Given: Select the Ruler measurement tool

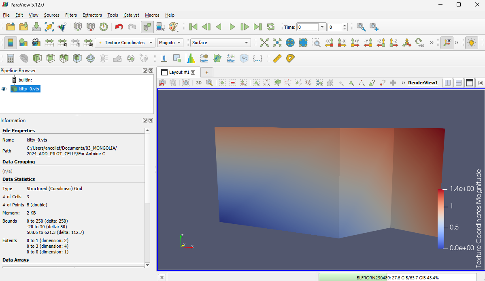Looking at the screenshot, I should [x=277, y=58].
